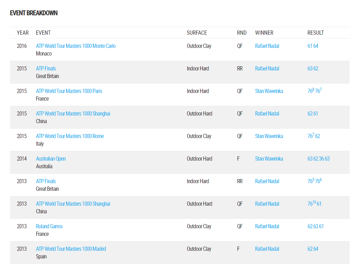Click Rafael Nadal in the Roland Garros row
Image resolution: width=360 pixels, height=265 pixels.
(x=267, y=226)
